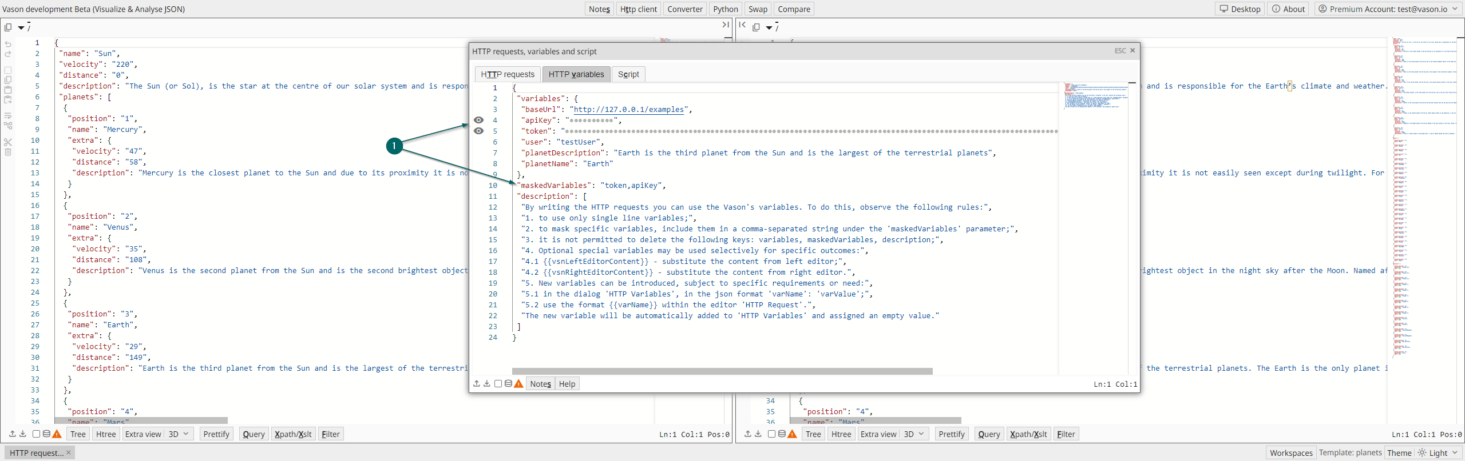Screen dimensions: 1465x461
Task: Open About in top bar
Action: coord(1288,9)
